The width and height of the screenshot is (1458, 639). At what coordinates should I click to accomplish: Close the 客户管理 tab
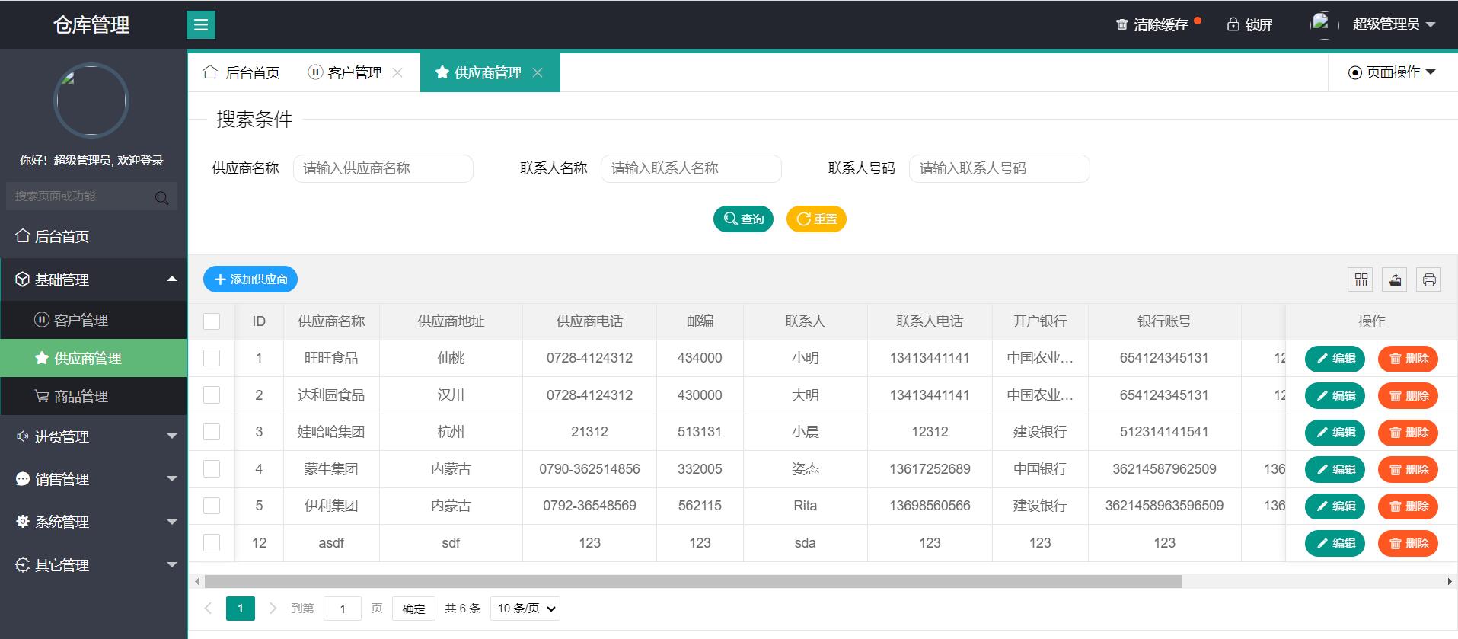(x=397, y=72)
